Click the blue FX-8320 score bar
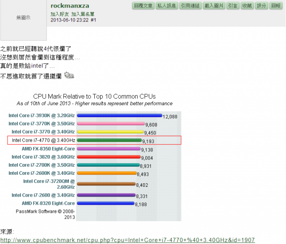The image size is (286, 244). [105, 203]
